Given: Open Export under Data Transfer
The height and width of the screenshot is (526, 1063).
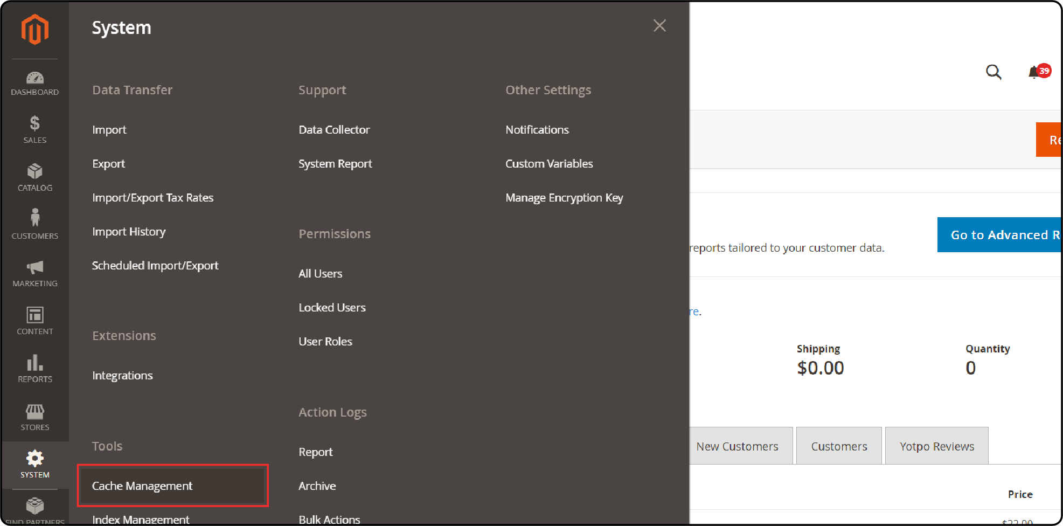Looking at the screenshot, I should click(x=108, y=164).
